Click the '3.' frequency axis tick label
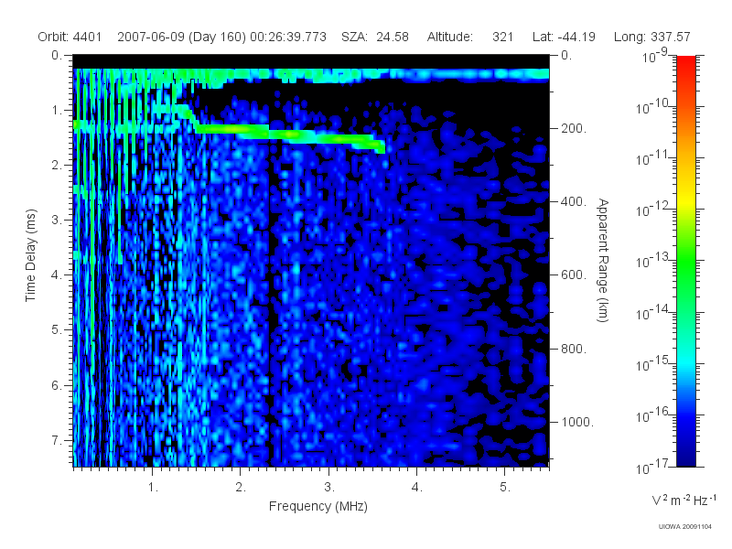 coord(329,488)
